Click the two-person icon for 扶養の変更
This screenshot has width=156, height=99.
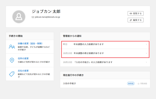coord(12,47)
